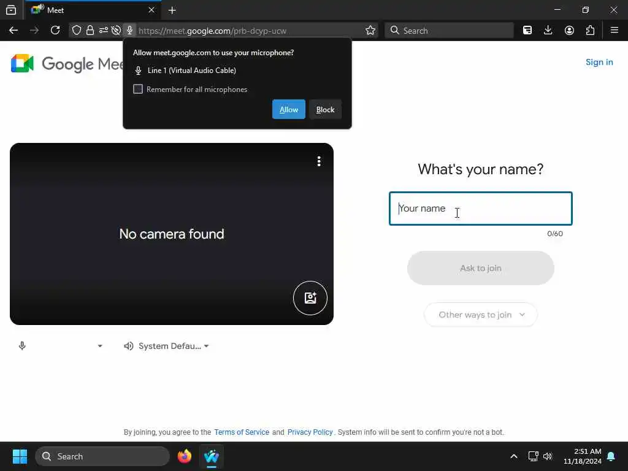Close the Meet tab
This screenshot has height=471, width=628.
click(x=151, y=10)
